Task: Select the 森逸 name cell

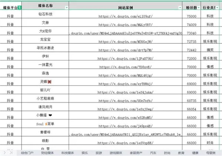Action: point(45,73)
